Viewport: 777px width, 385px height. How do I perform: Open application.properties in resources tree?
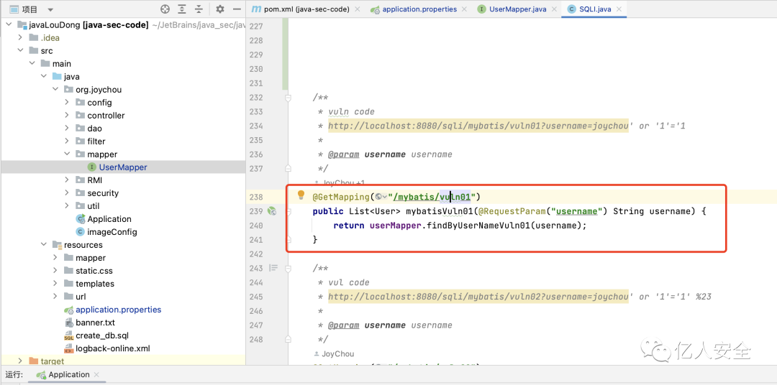click(118, 310)
